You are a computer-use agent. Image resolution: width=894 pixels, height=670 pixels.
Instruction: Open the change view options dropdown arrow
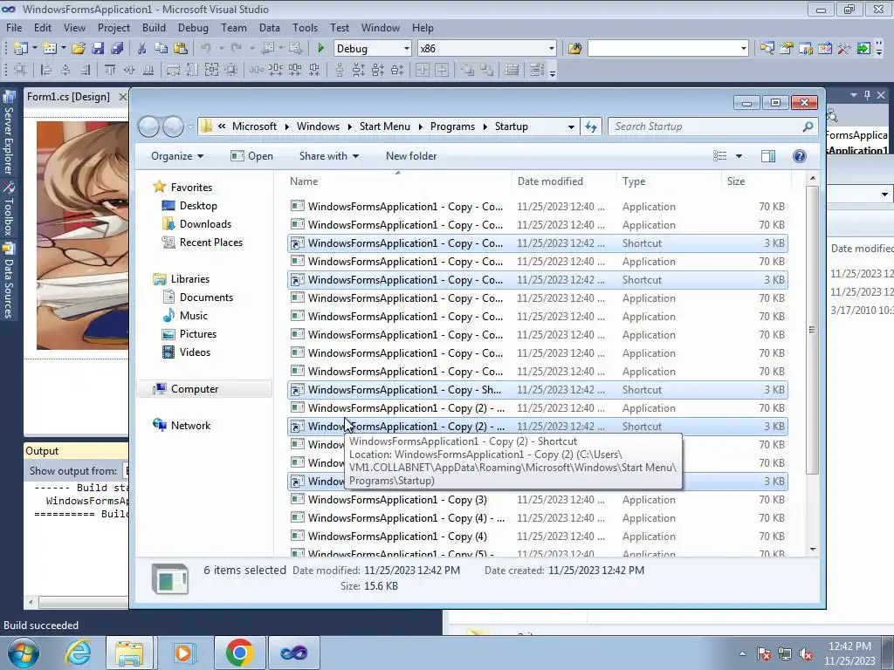(x=739, y=156)
